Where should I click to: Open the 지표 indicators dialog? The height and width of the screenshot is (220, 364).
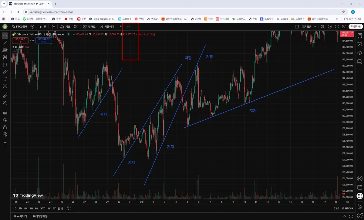pos(65,27)
